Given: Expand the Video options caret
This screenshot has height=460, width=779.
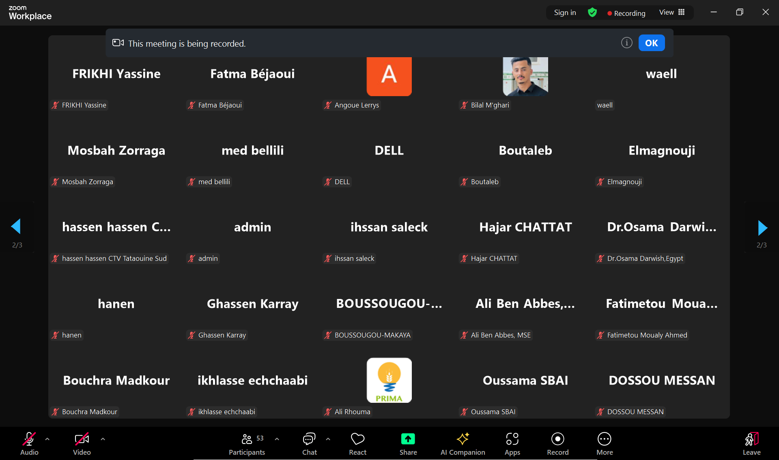Looking at the screenshot, I should (x=103, y=439).
